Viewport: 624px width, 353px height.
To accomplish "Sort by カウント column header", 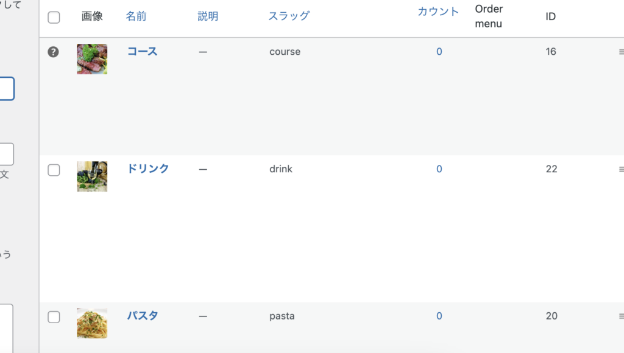I will click(x=438, y=12).
